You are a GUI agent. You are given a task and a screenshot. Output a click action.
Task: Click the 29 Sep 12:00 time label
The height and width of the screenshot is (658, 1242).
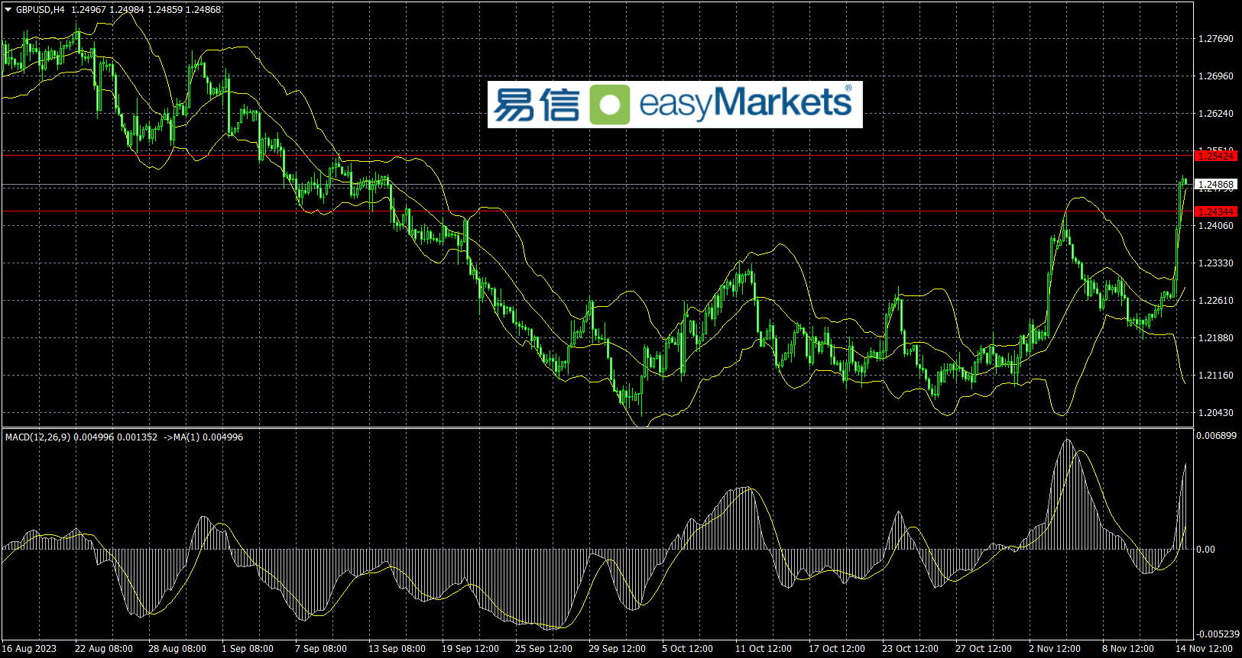(x=618, y=649)
